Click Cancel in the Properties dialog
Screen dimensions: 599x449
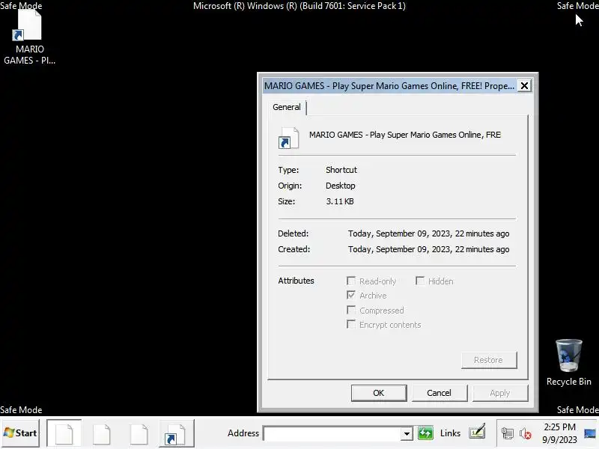point(439,393)
